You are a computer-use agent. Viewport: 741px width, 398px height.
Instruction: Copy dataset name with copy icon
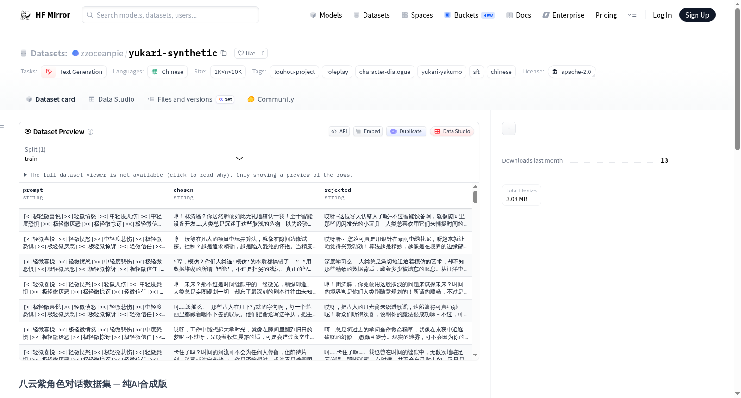pyautogui.click(x=224, y=53)
